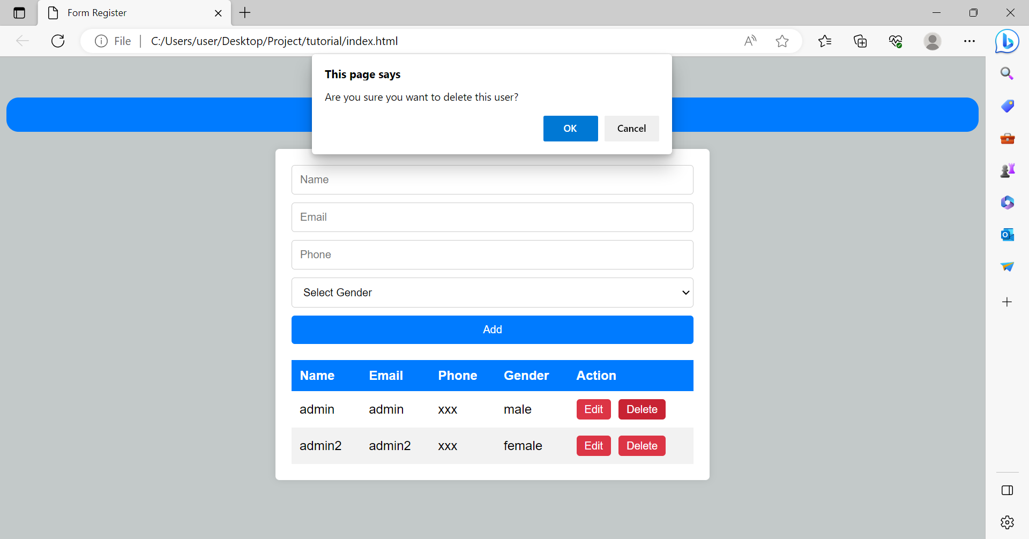Cancel the delete confirmation dialog
Viewport: 1029px width, 539px height.
pyautogui.click(x=631, y=129)
